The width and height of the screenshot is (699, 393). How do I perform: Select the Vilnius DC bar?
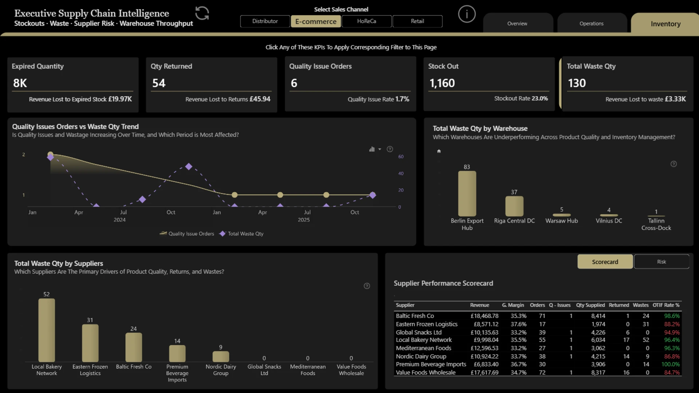coord(609,215)
